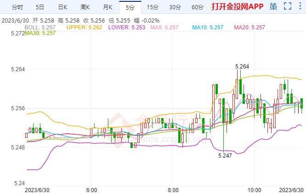Click the 收 5.256 close value
Viewport: 306px width, 193px height.
point(94,21)
